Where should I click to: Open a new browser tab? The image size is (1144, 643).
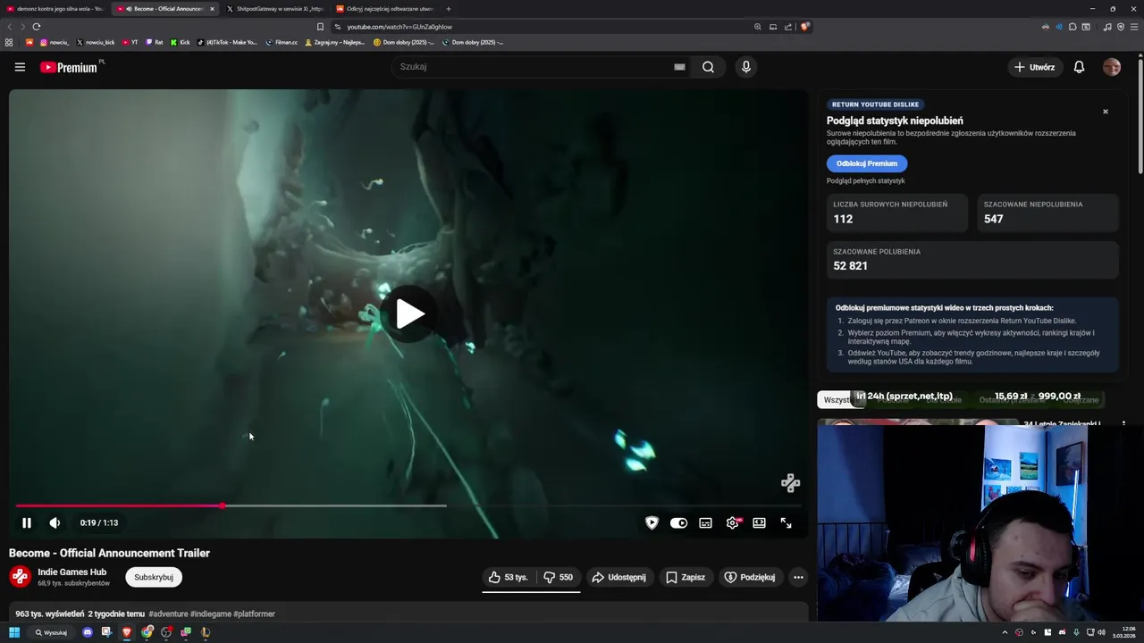point(449,9)
